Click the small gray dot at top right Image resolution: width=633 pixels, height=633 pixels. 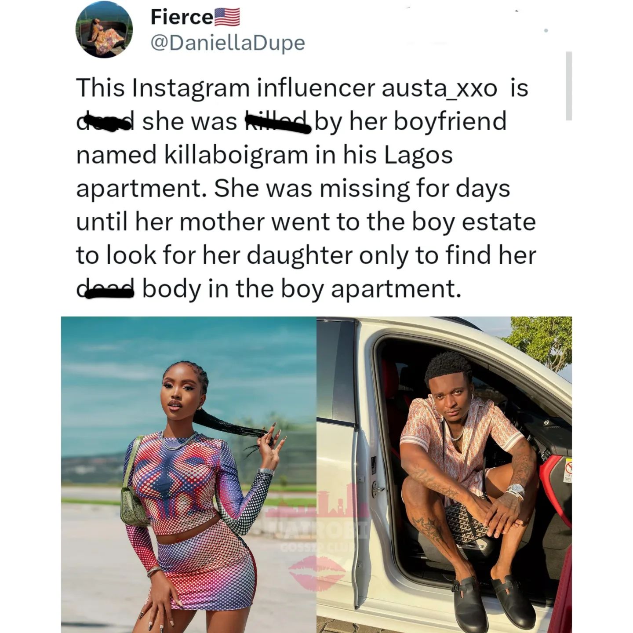click(x=546, y=31)
